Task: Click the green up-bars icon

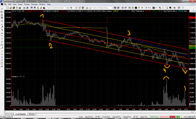Action: pos(139,8)
